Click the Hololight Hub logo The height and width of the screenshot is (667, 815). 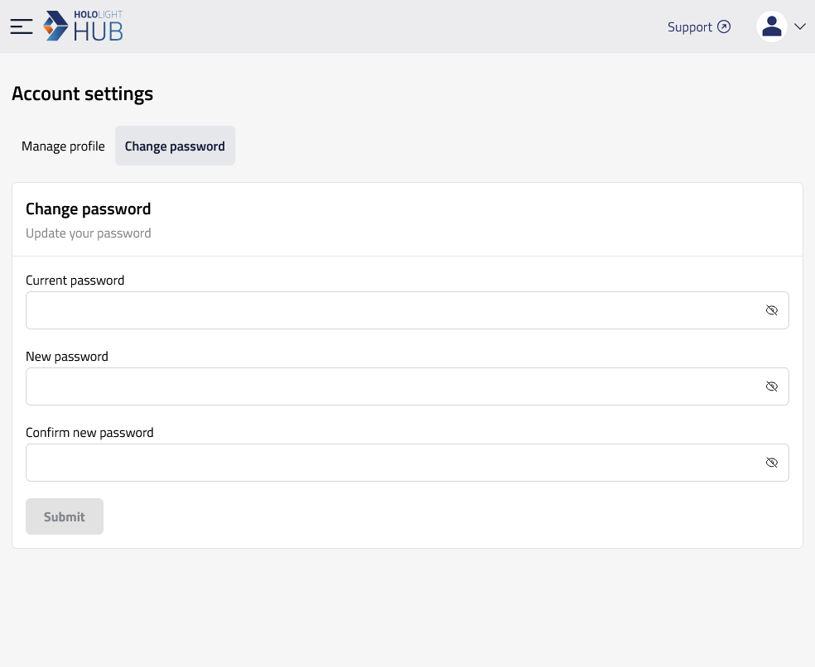point(83,26)
